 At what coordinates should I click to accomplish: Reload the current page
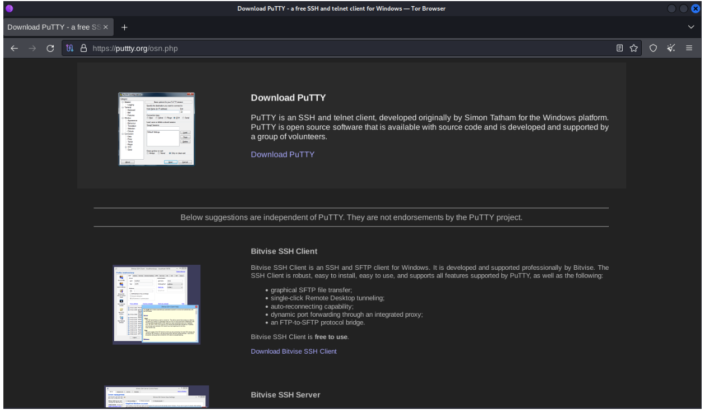[x=50, y=49]
